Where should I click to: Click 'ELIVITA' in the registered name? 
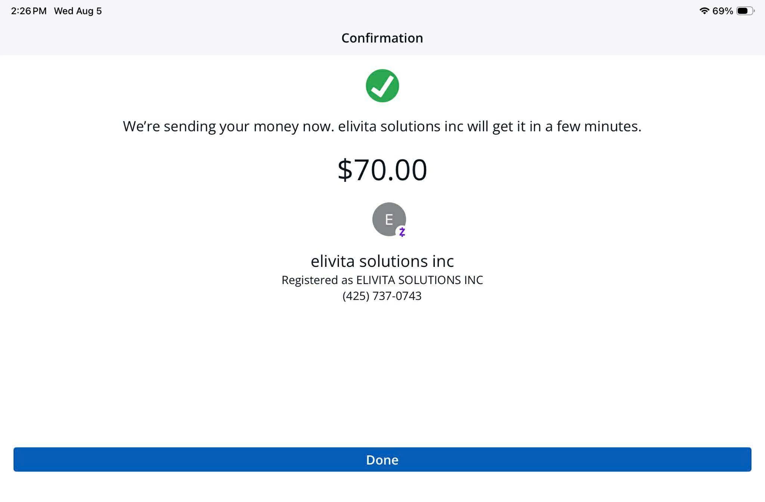coord(375,280)
